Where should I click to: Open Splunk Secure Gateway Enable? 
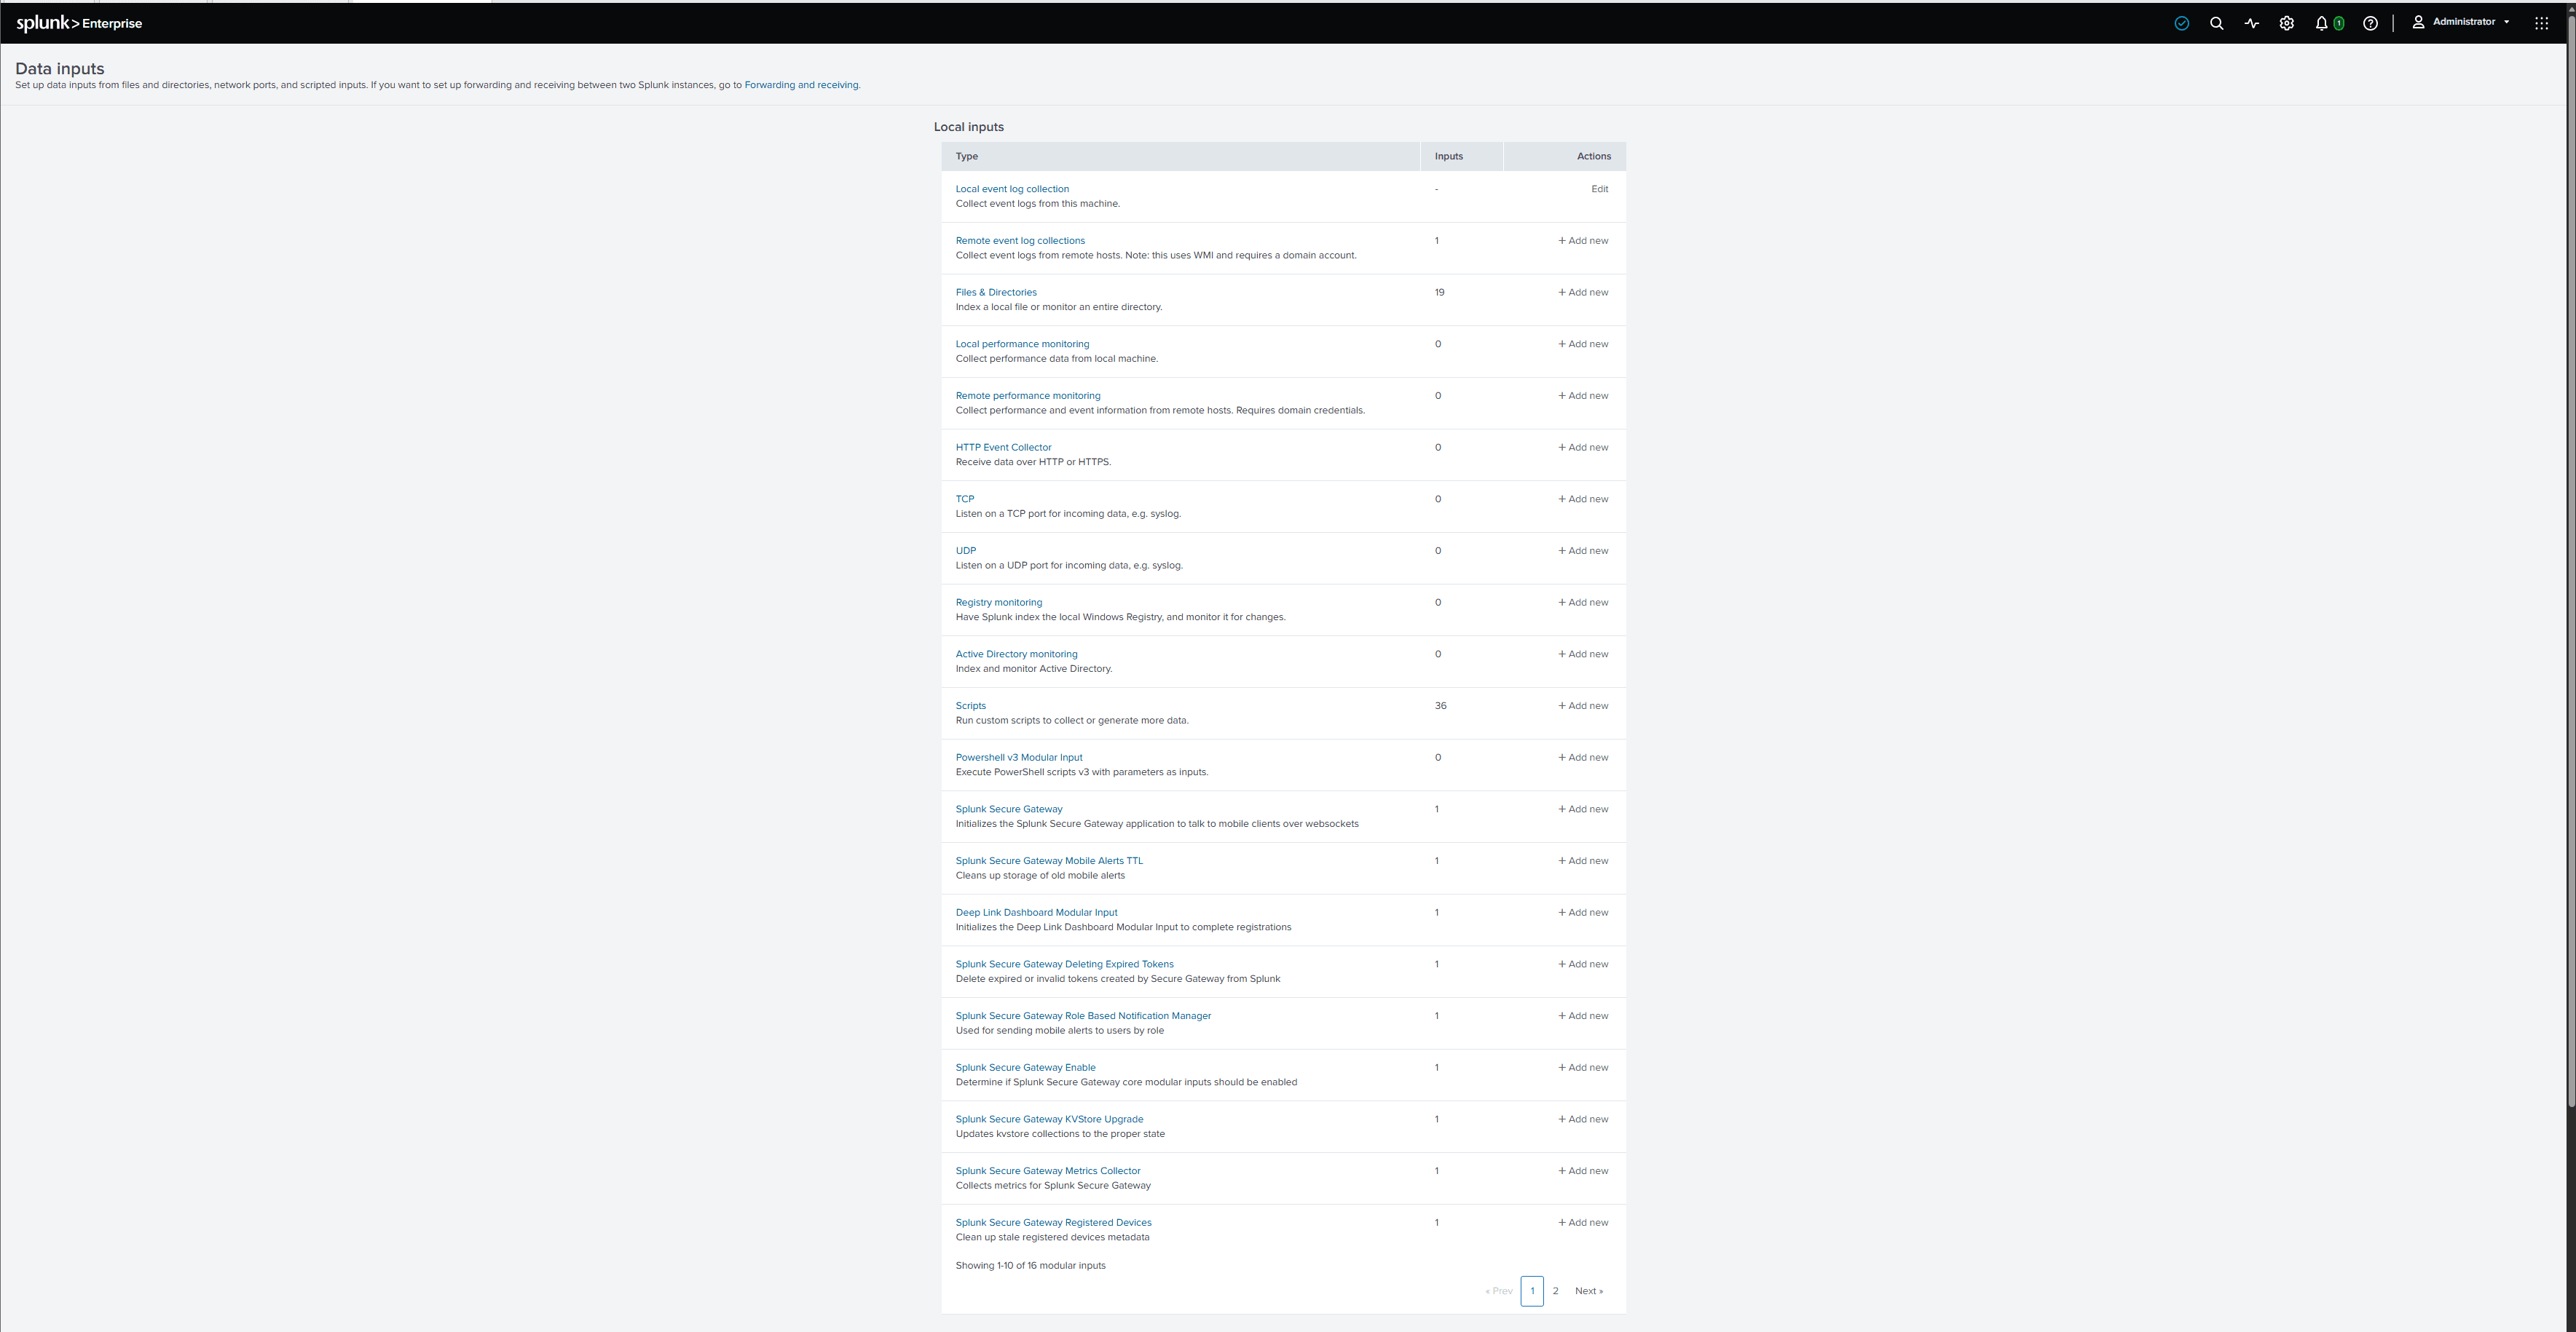point(1025,1067)
